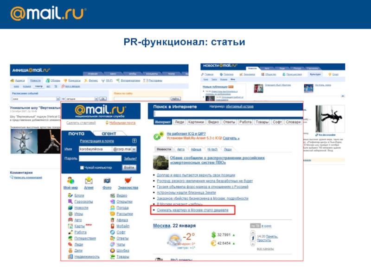This screenshot has height=278, width=371.
Task: Focus the Пароль password field
Action: point(100,158)
